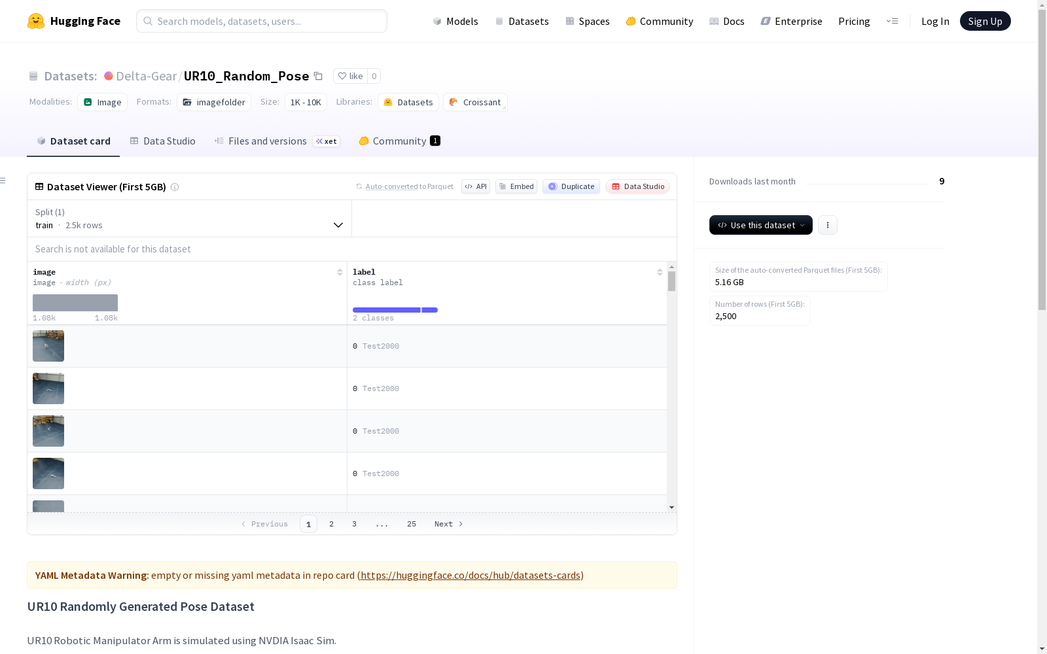Open the Use this dataset dropdown

761,225
